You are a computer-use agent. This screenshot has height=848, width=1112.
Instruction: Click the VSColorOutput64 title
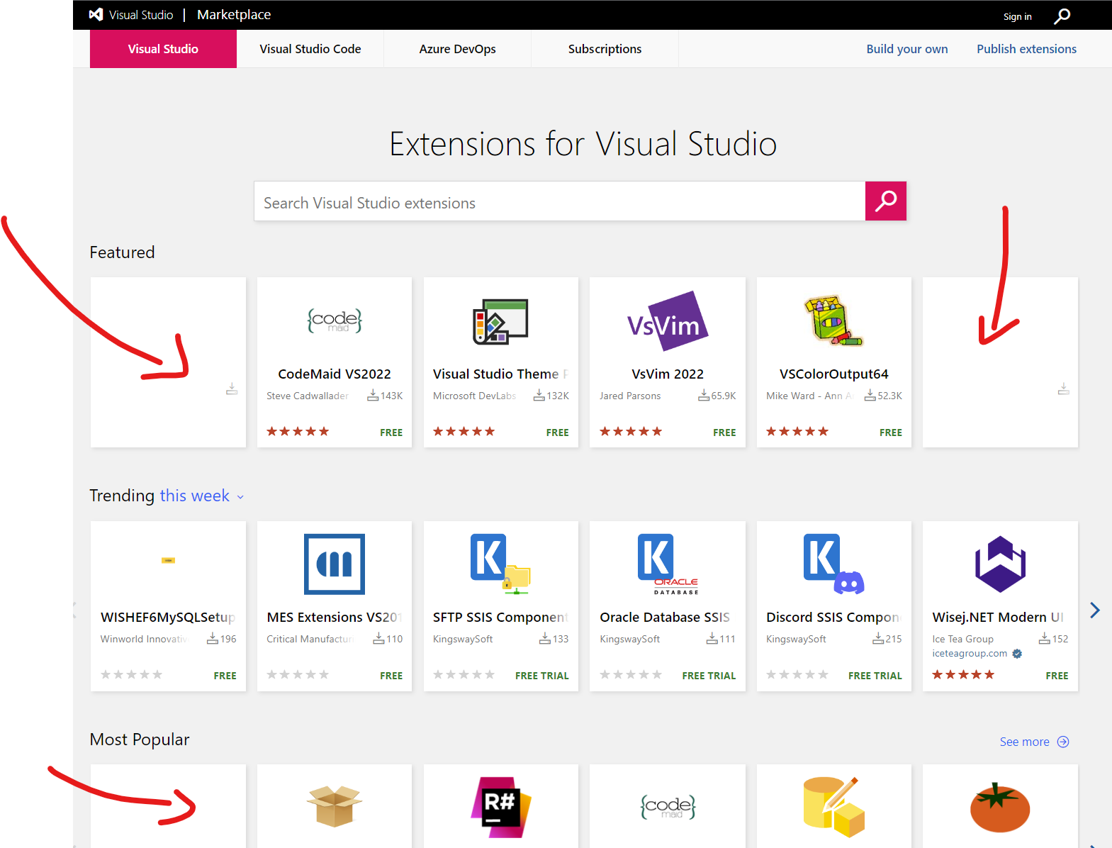click(833, 374)
